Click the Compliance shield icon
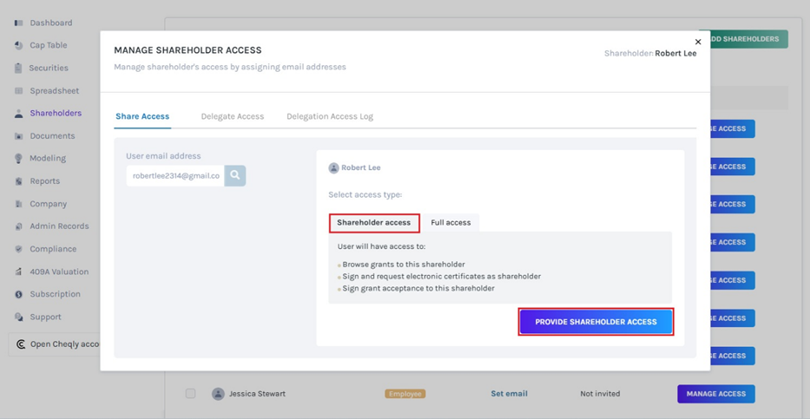810x419 pixels. [19, 249]
